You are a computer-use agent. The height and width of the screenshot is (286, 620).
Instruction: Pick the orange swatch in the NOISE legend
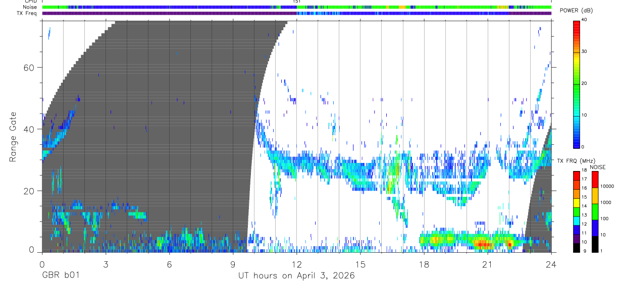[594, 196]
